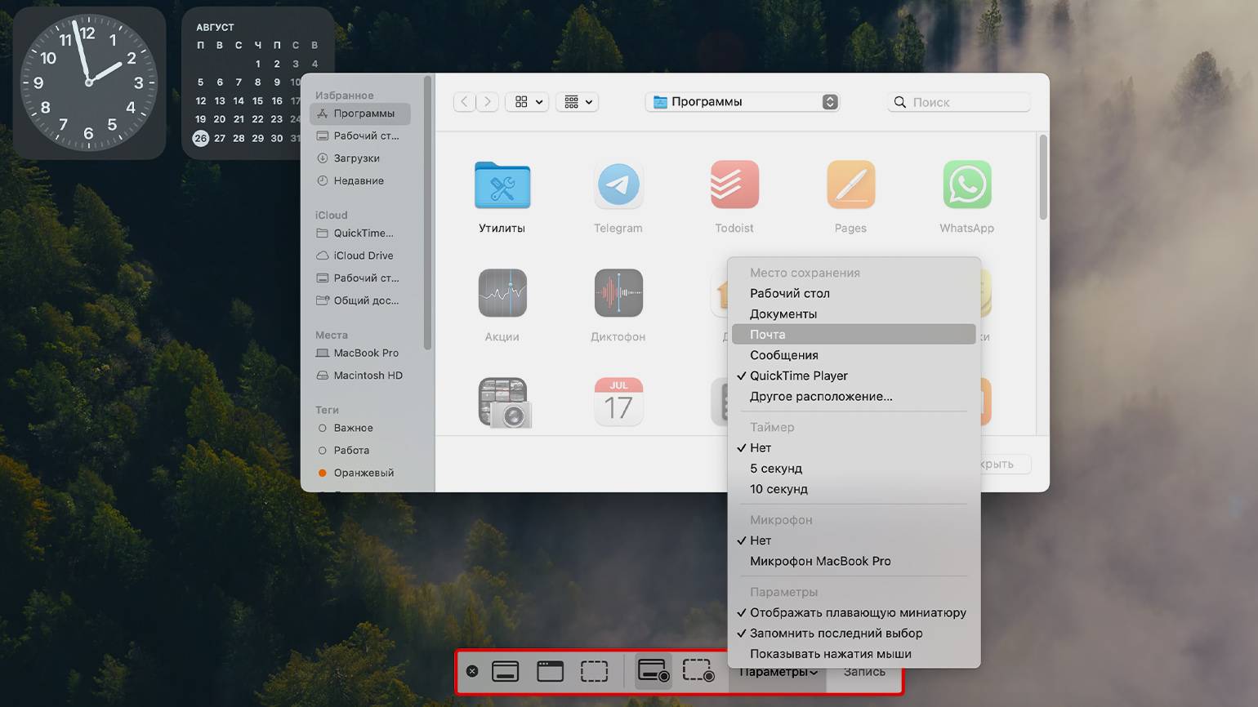The image size is (1258, 707).
Task: Select Рабочий стол under Избранное
Action: coord(360,136)
